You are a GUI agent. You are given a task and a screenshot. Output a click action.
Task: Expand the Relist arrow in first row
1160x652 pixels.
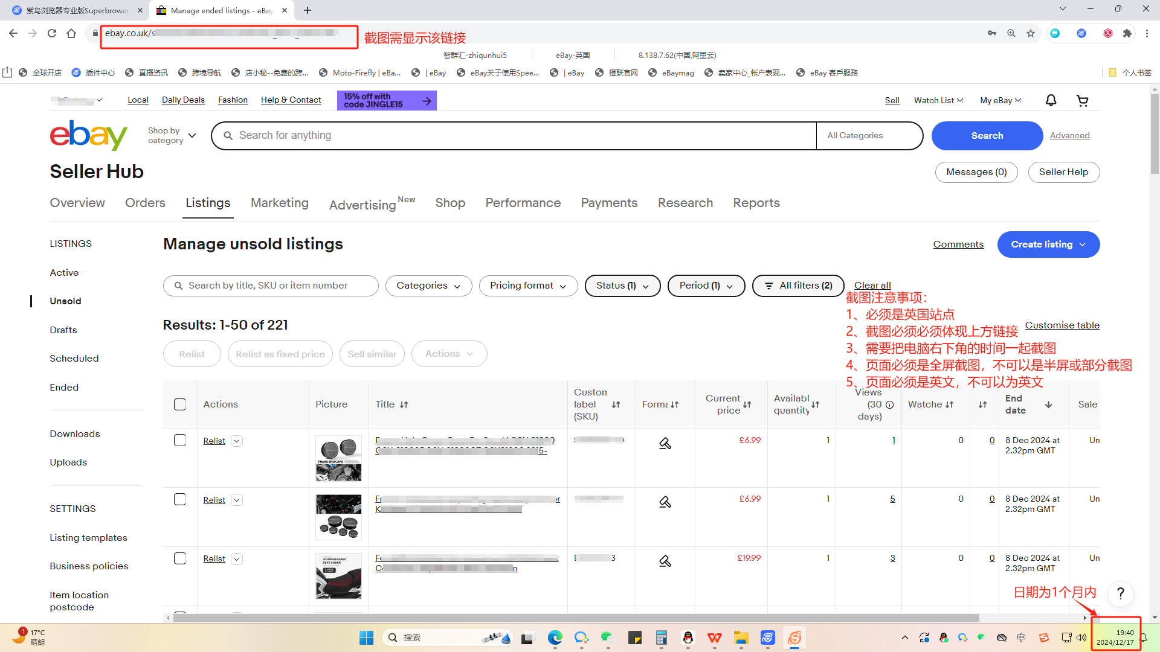[x=237, y=441]
